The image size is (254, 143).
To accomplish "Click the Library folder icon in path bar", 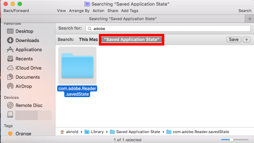I will pyautogui.click(x=87, y=132).
